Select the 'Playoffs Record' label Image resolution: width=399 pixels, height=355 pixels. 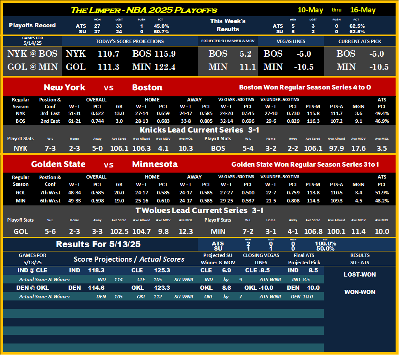click(32, 25)
